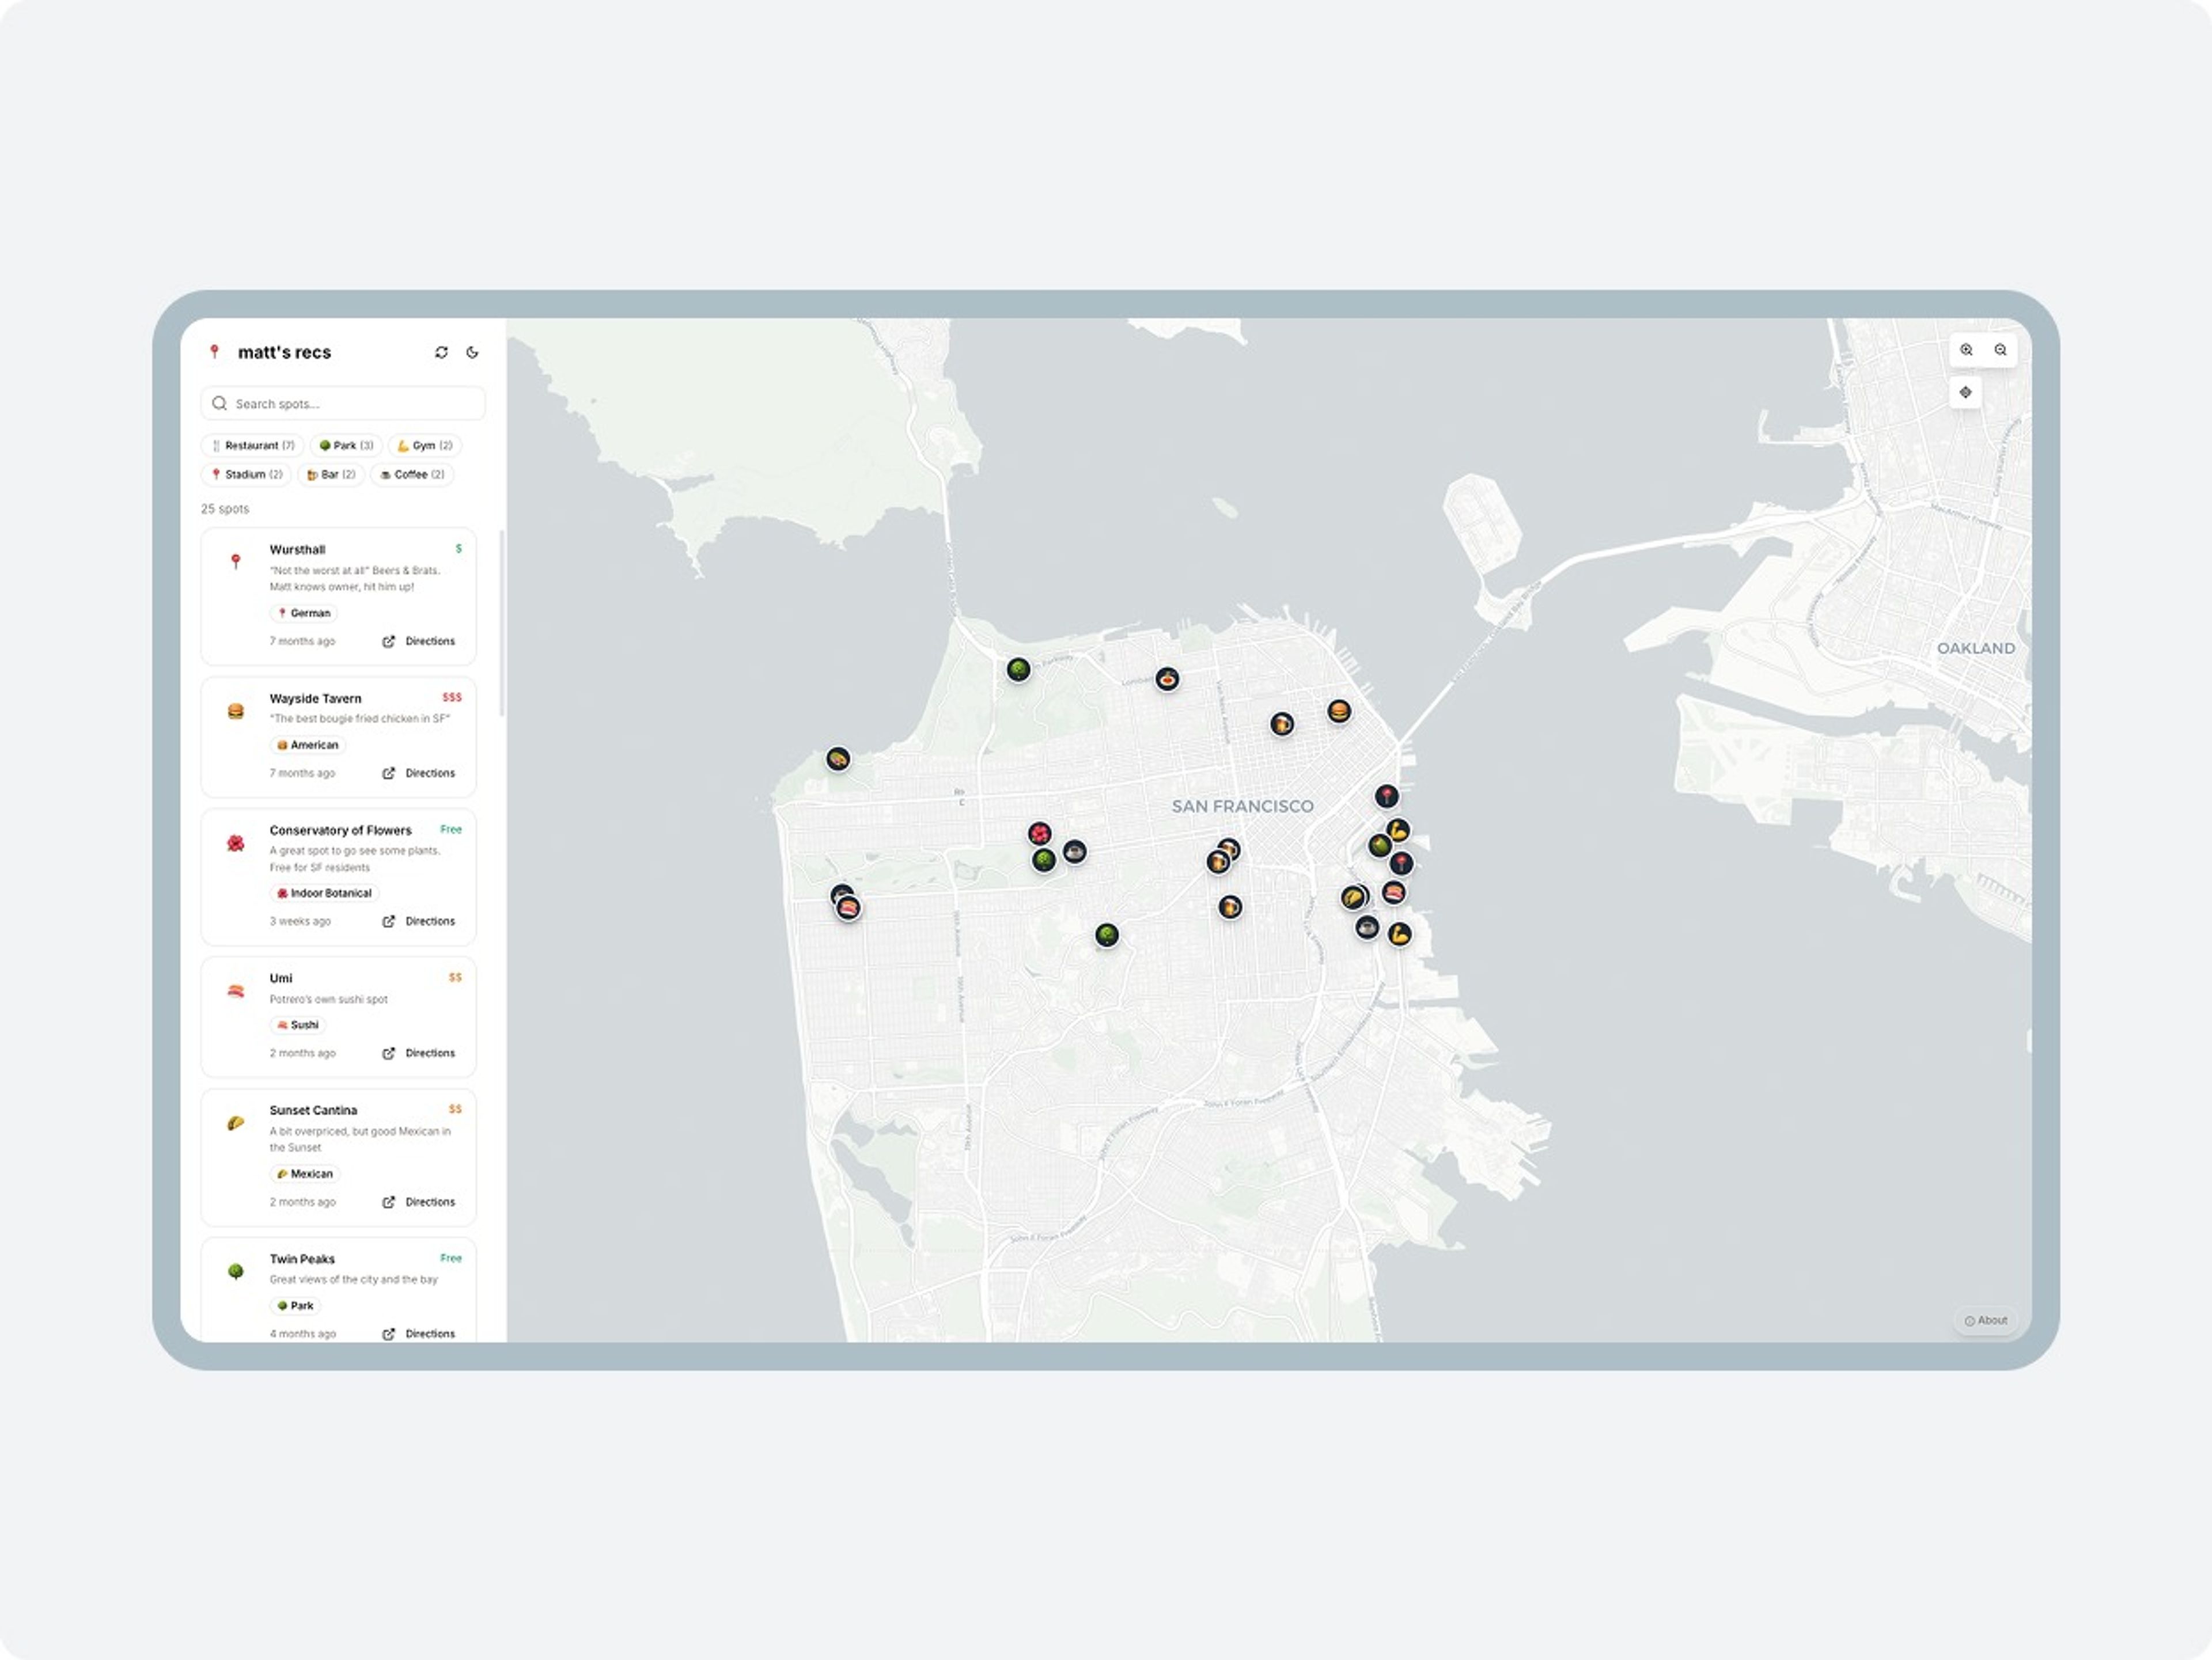Click the map zoom in button
This screenshot has height=1660, width=2212.
(1966, 350)
